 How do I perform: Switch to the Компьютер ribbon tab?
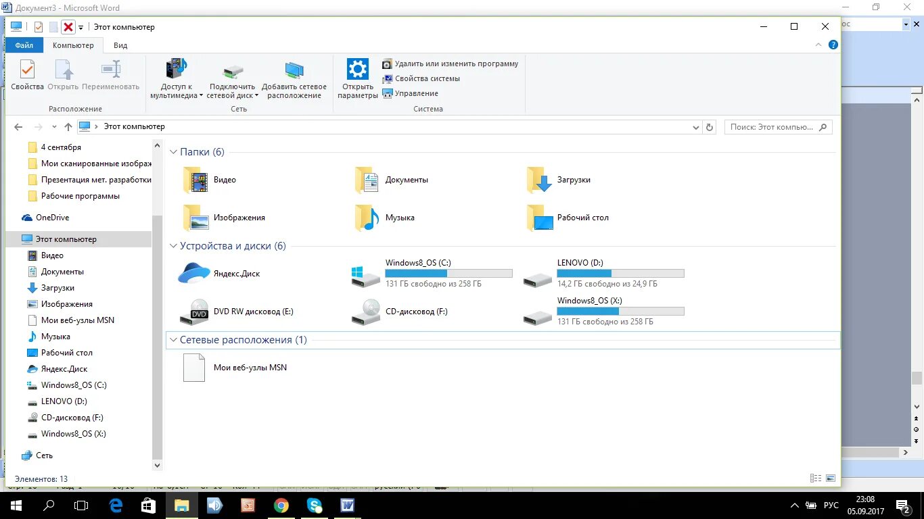point(73,45)
